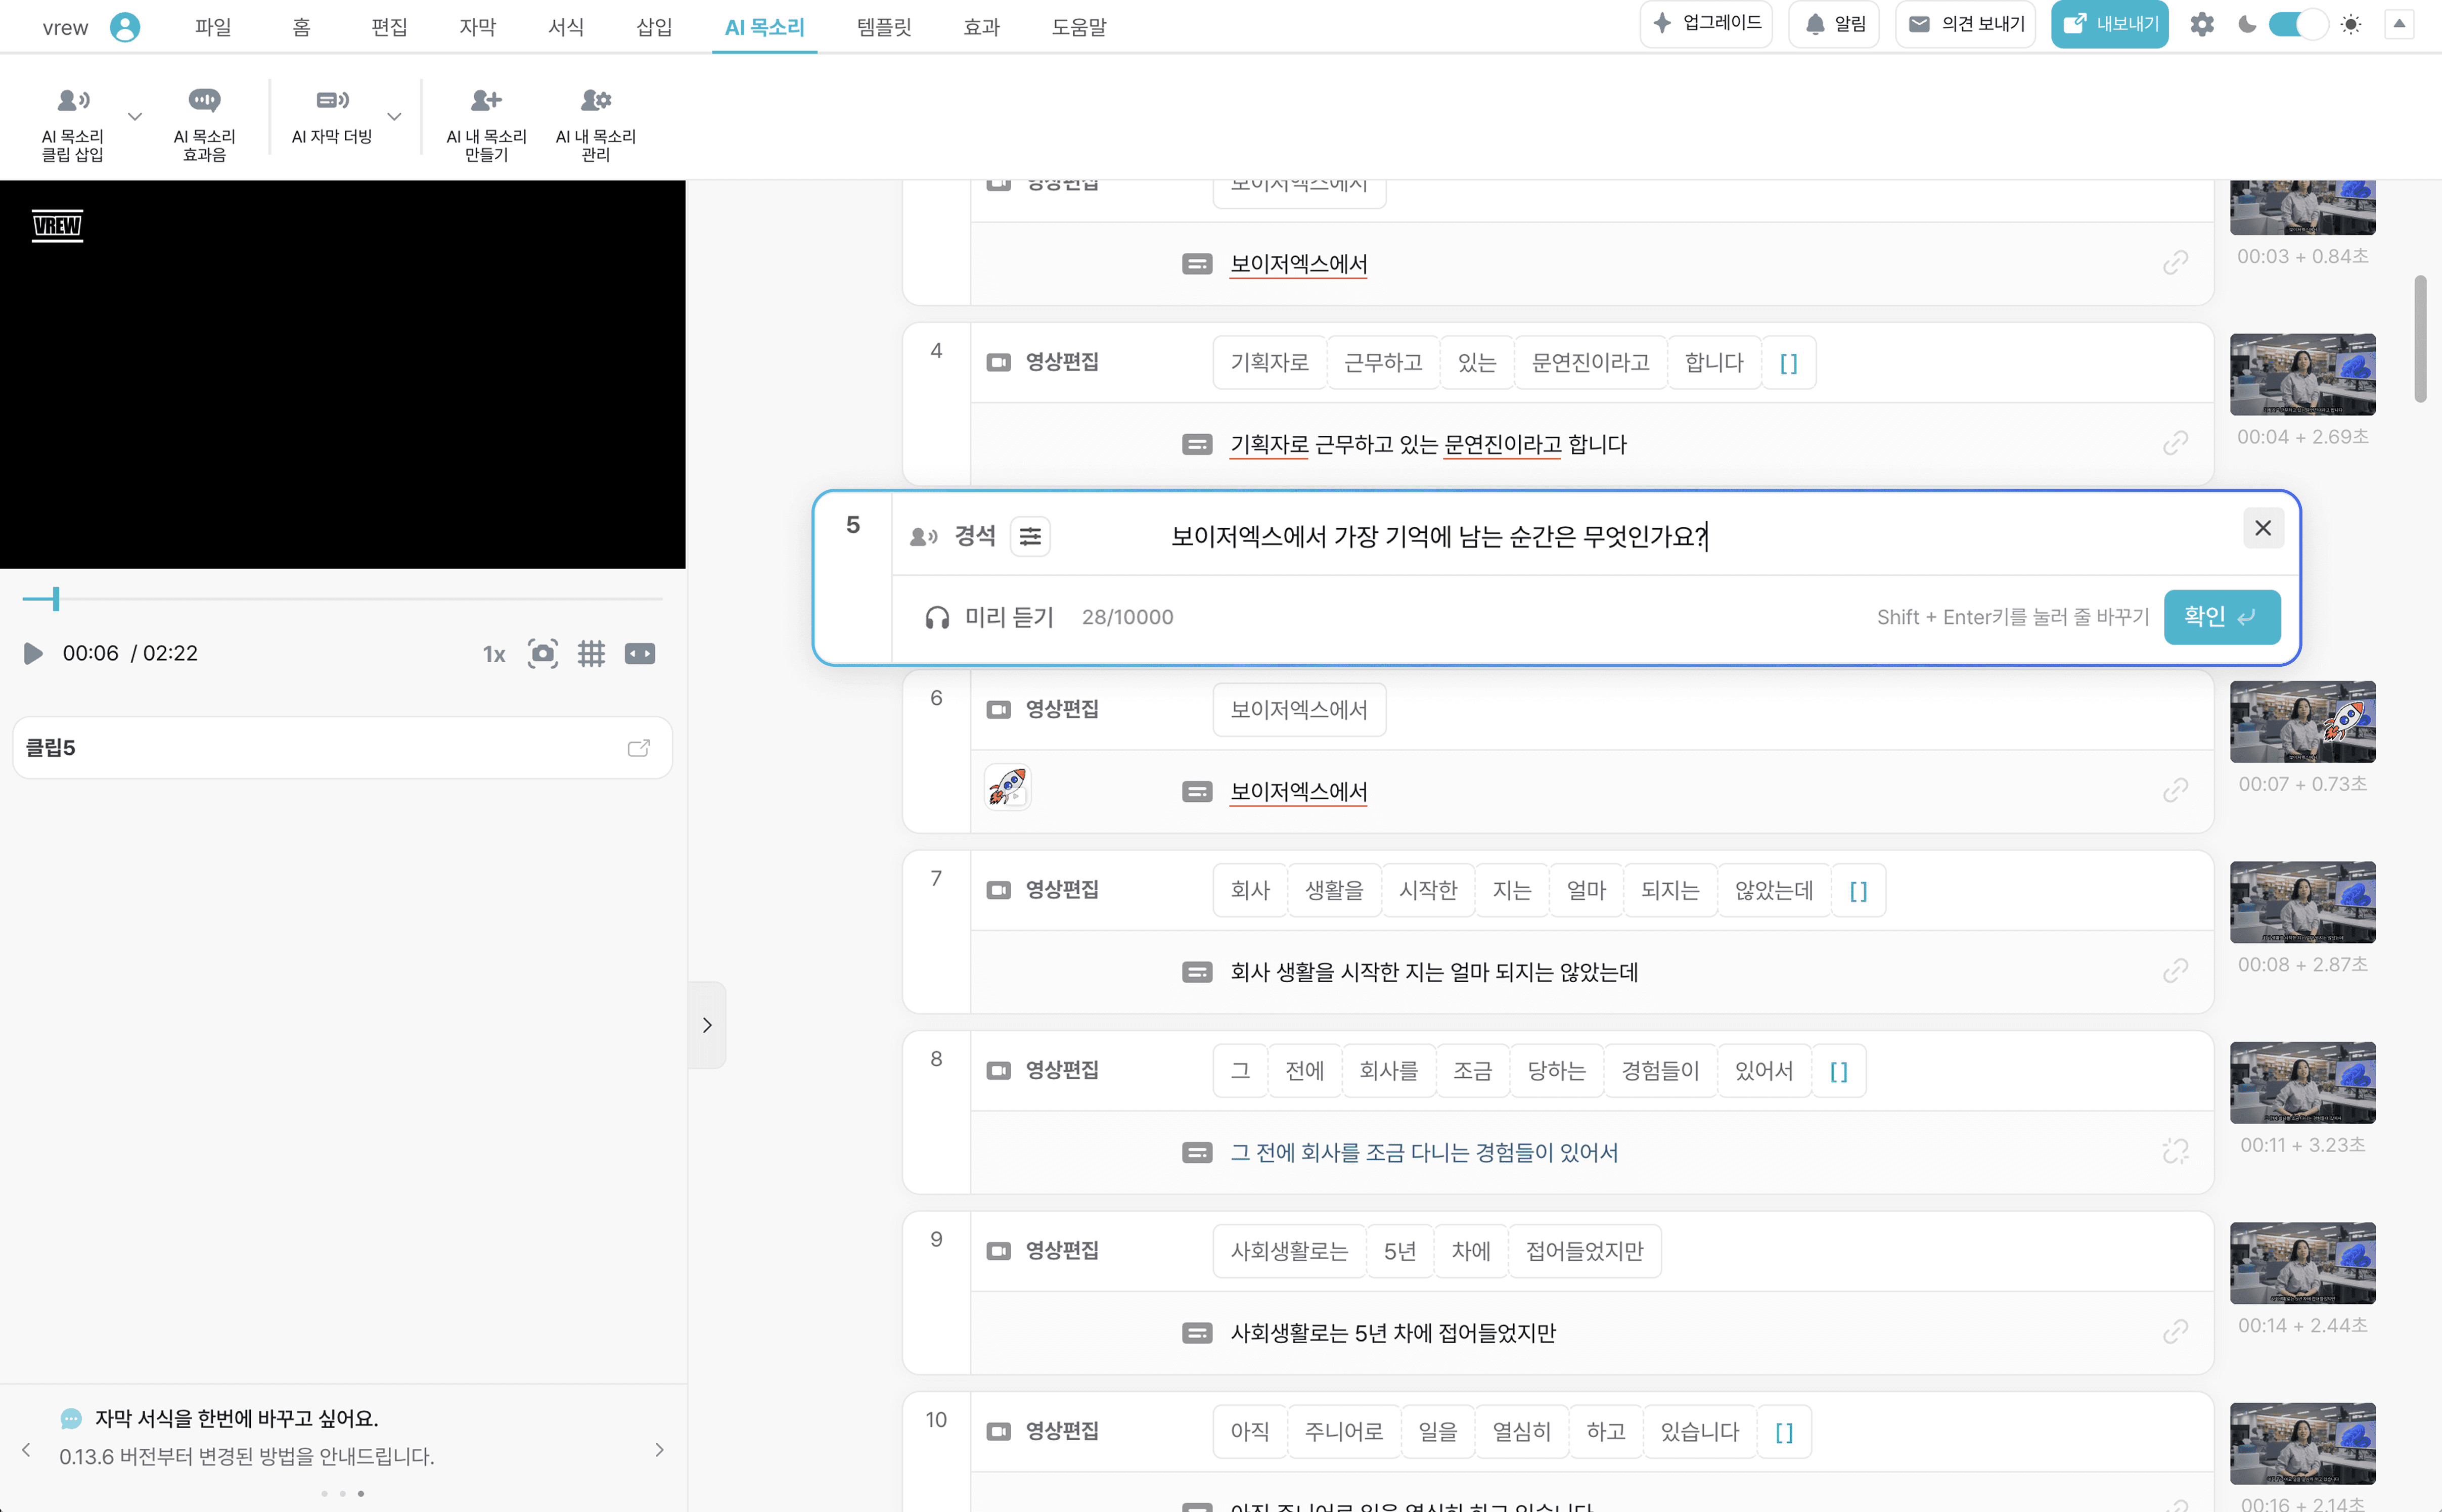
Task: Open the 자막 menu
Action: pos(477,27)
